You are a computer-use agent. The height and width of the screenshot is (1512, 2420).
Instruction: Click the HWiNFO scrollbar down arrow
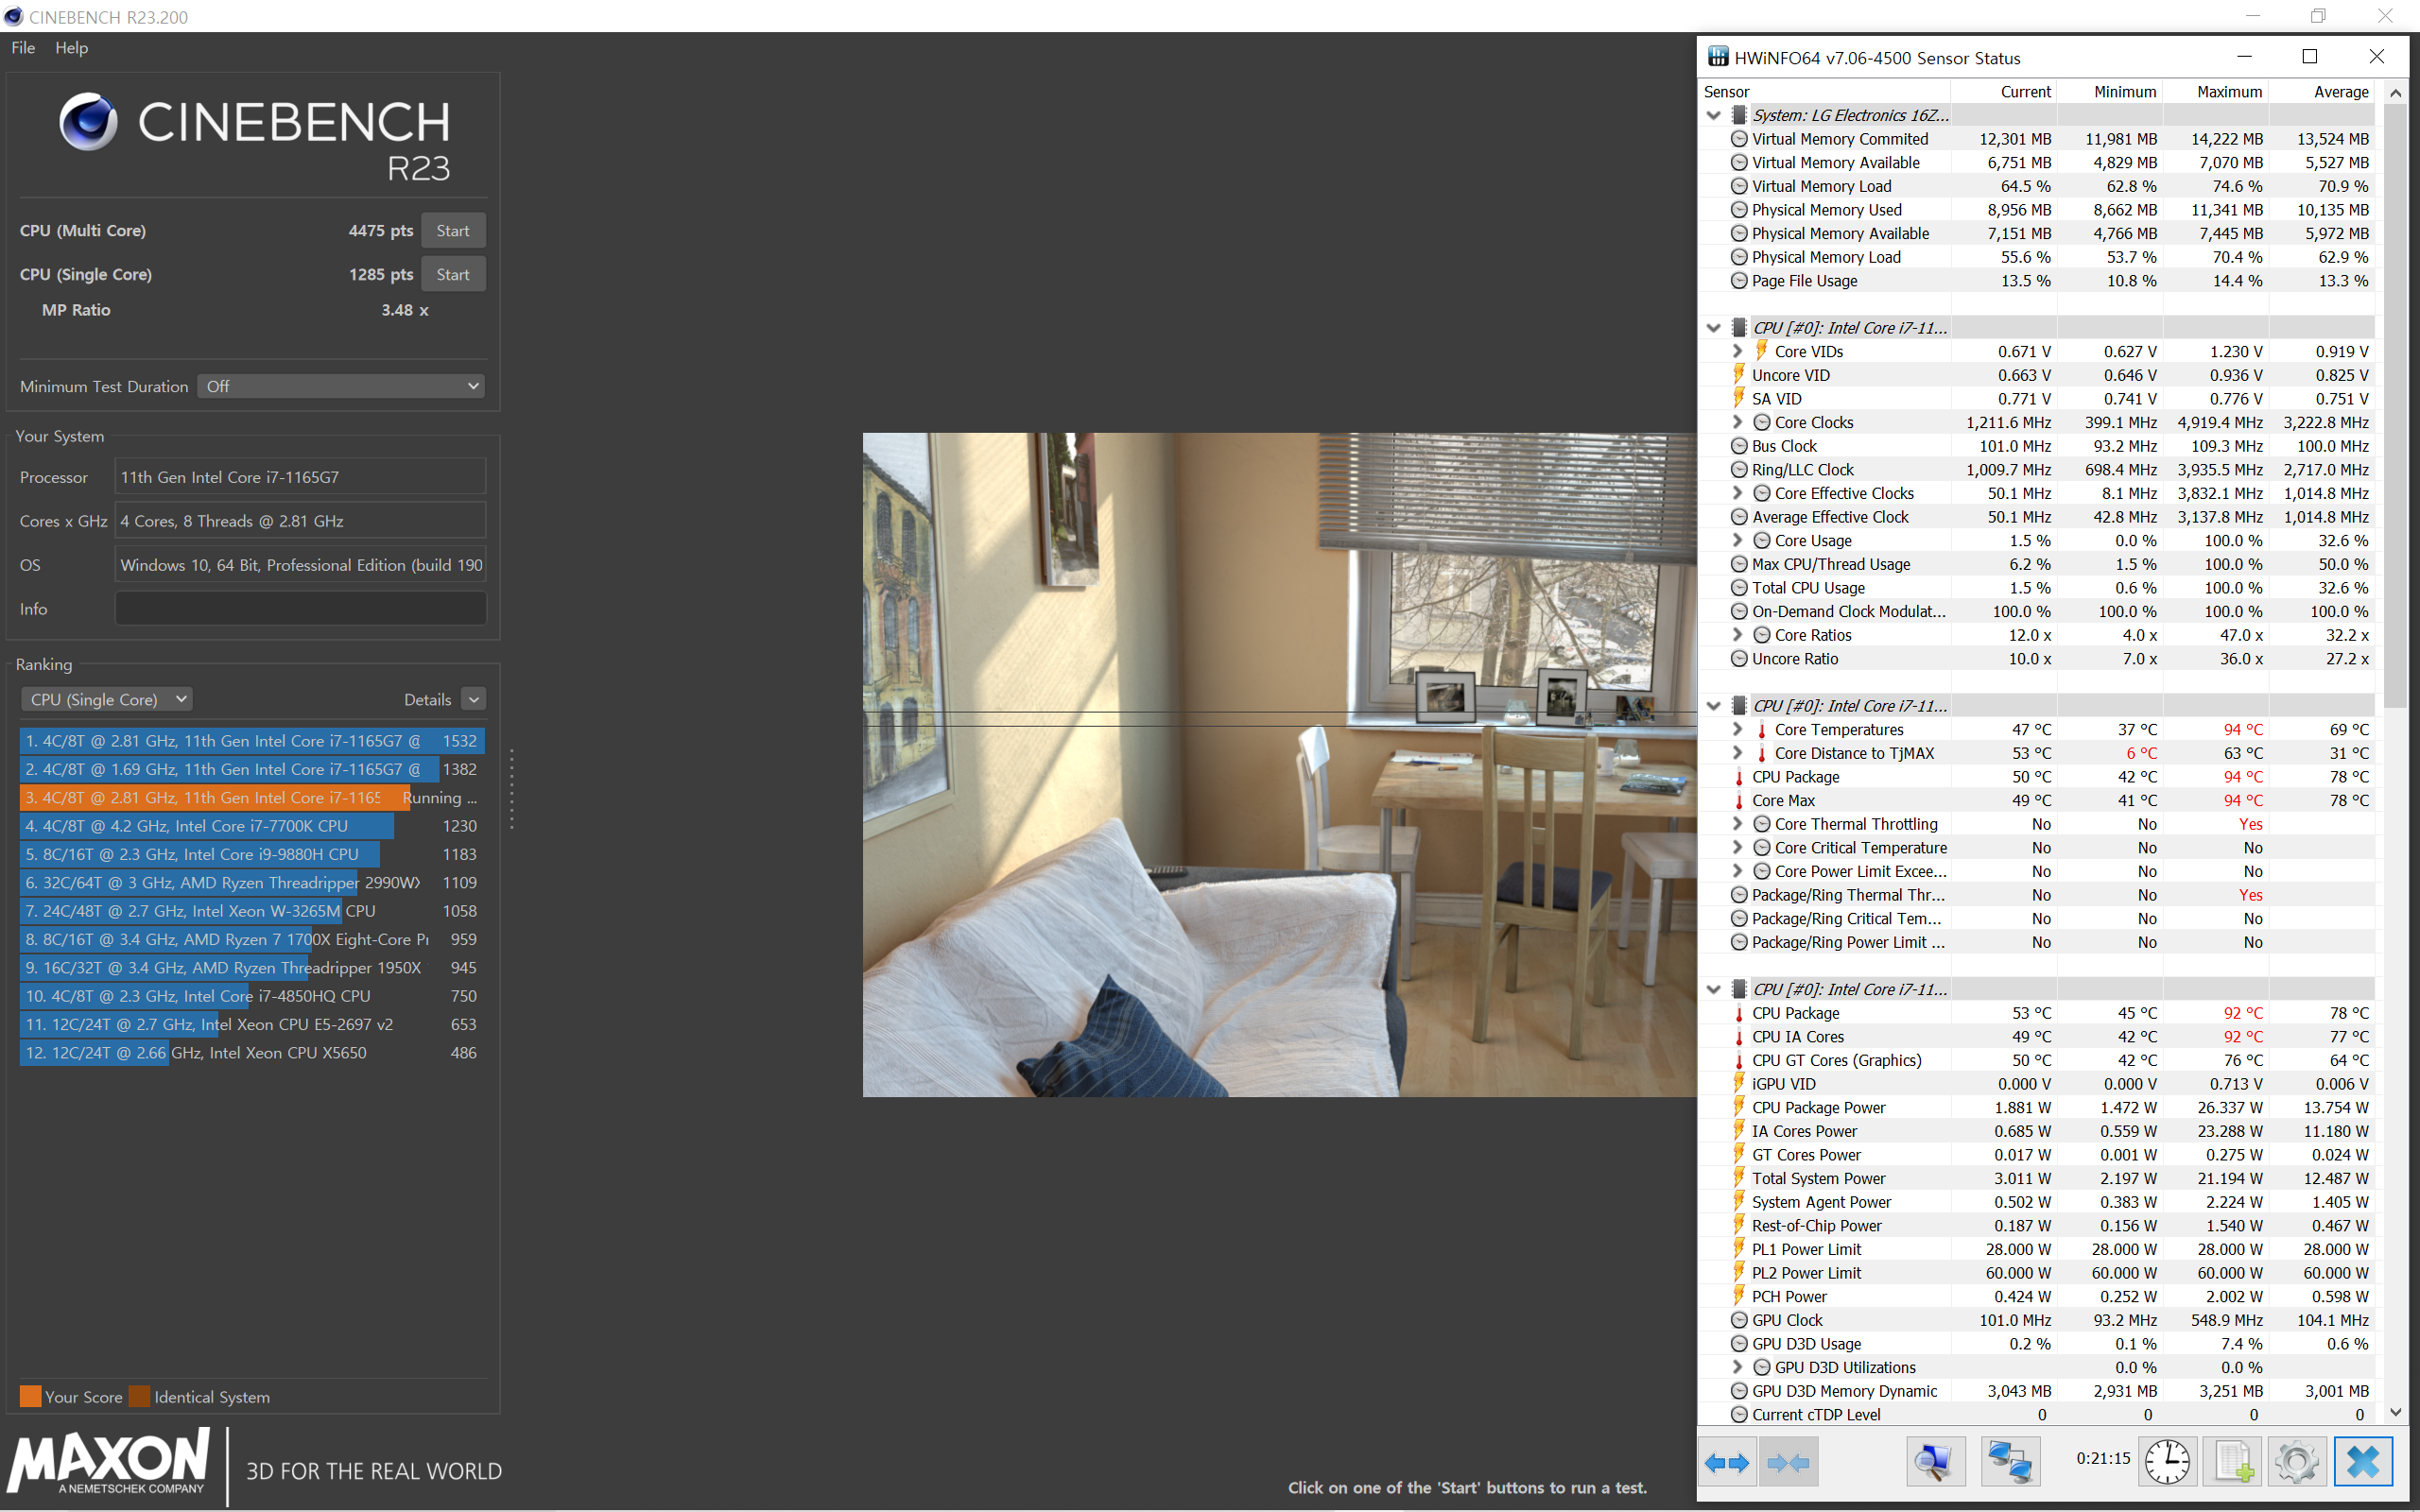click(x=2396, y=1412)
